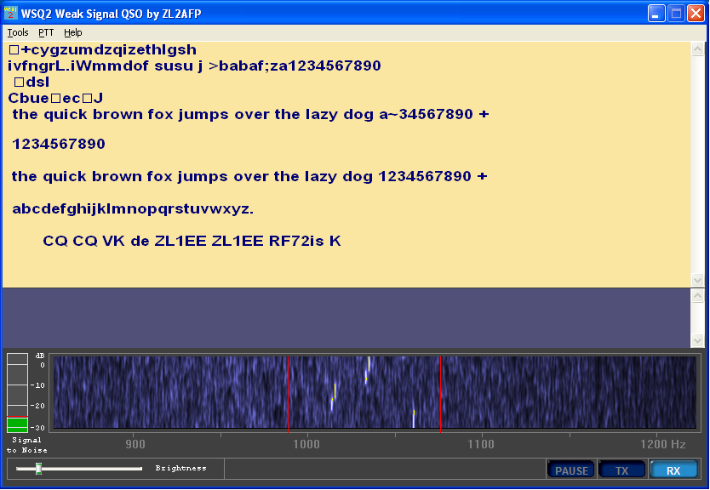710x490 pixels.
Task: Click the transmit pane scroll down arrow
Action: 697,340
